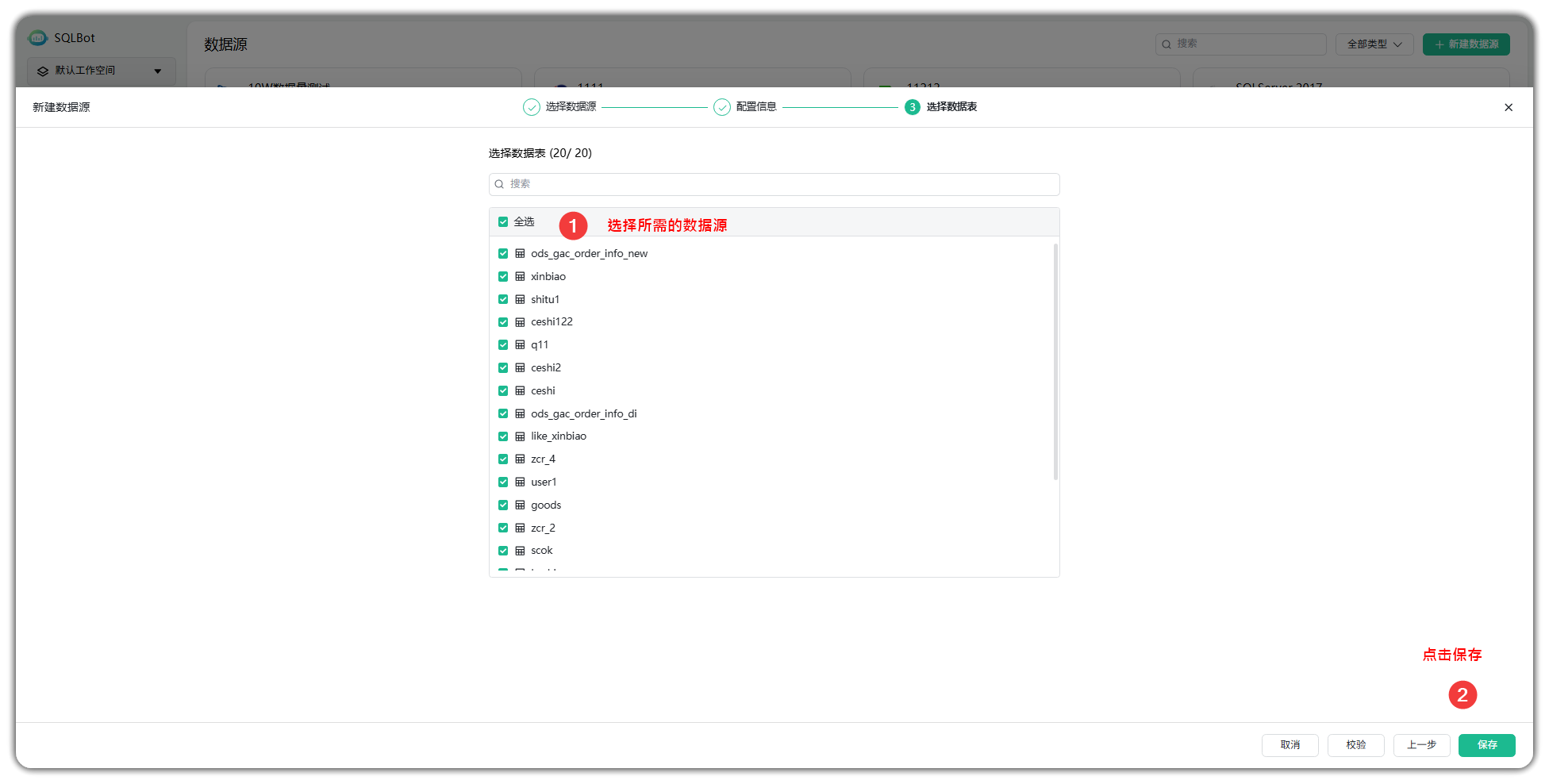Click the table icon next to goods
The image size is (1549, 784).
[x=520, y=505]
